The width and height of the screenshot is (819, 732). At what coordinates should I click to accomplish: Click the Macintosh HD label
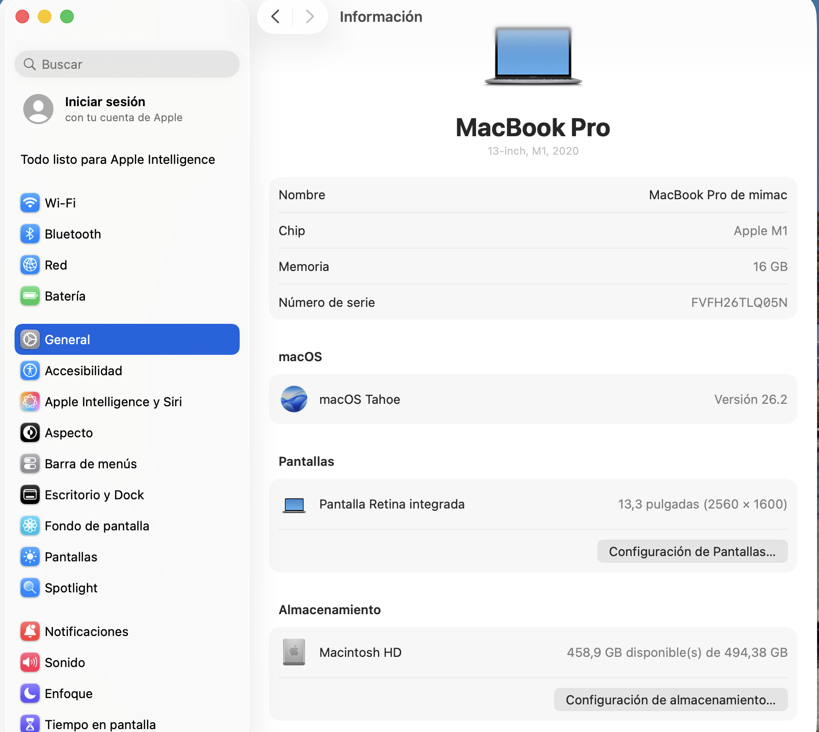tap(360, 652)
